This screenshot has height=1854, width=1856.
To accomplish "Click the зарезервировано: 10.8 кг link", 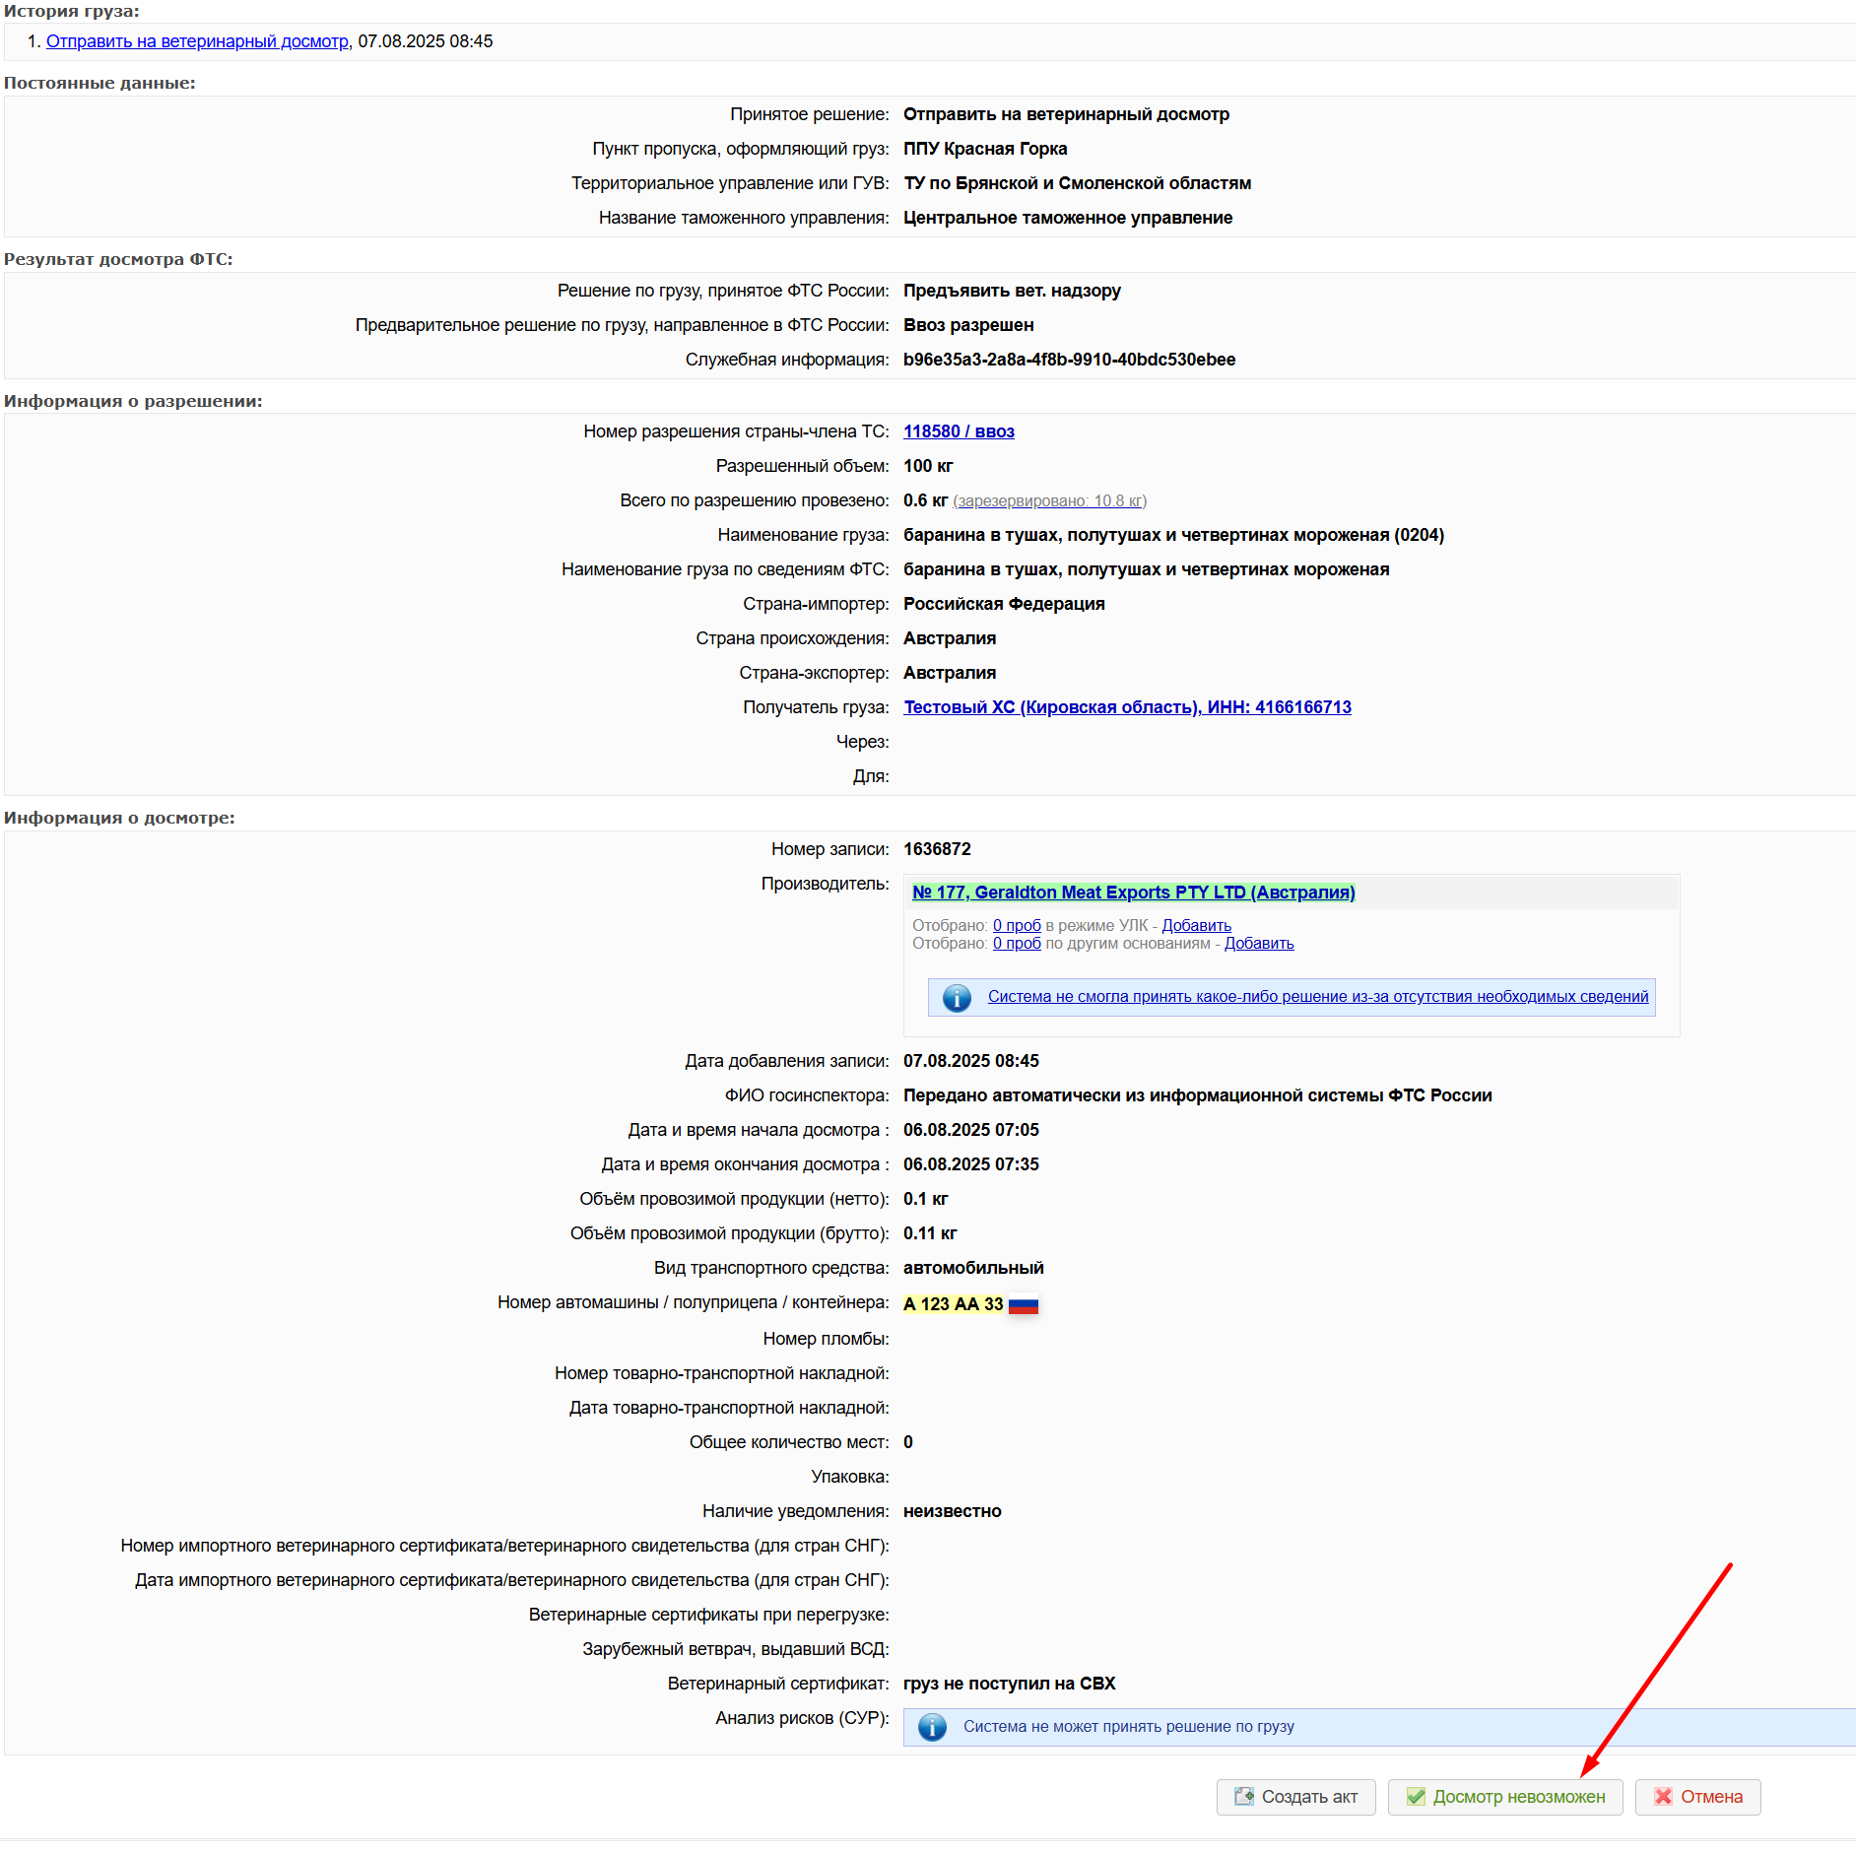I will (x=1049, y=501).
